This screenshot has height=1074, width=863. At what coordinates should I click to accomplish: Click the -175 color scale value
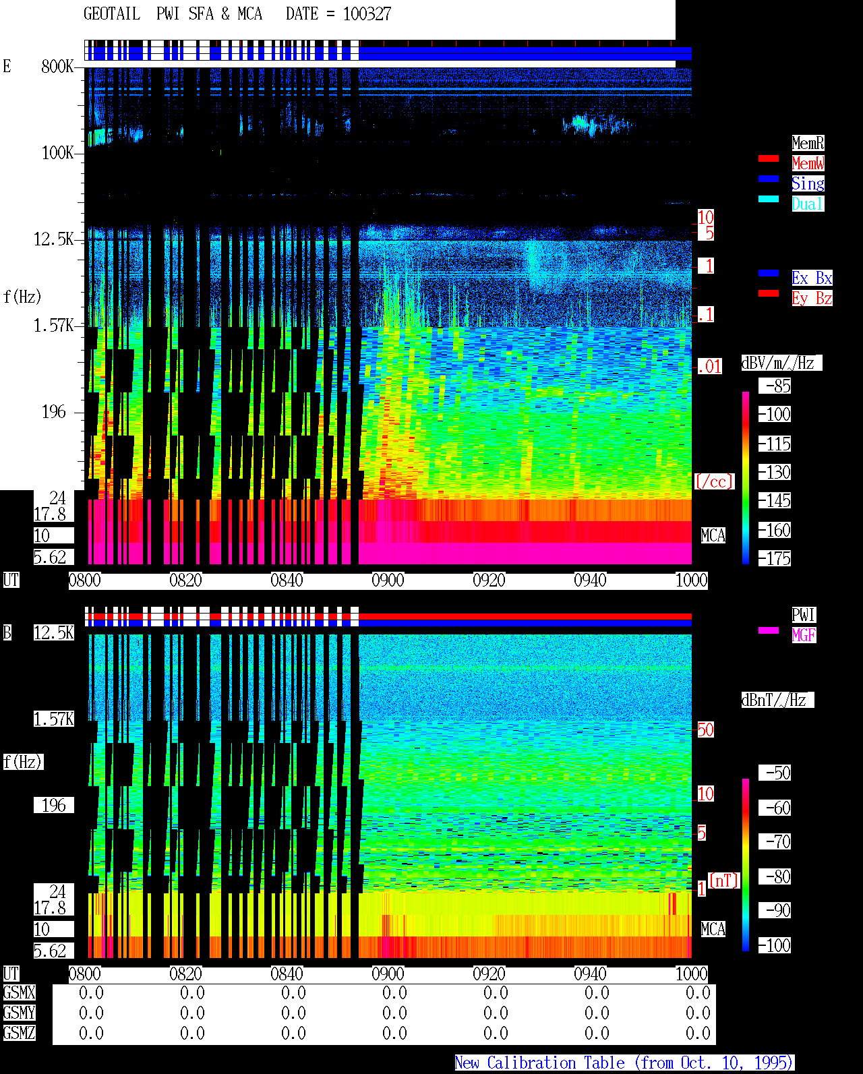coord(775,558)
